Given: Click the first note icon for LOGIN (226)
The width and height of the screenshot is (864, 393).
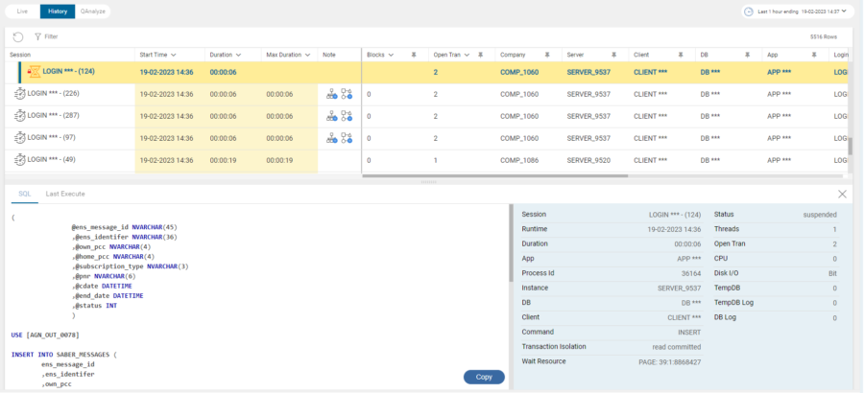Looking at the screenshot, I should (332, 93).
